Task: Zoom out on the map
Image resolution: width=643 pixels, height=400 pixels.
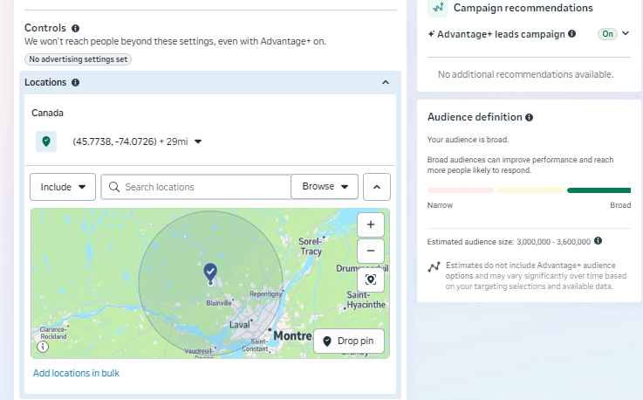Action: tap(371, 251)
